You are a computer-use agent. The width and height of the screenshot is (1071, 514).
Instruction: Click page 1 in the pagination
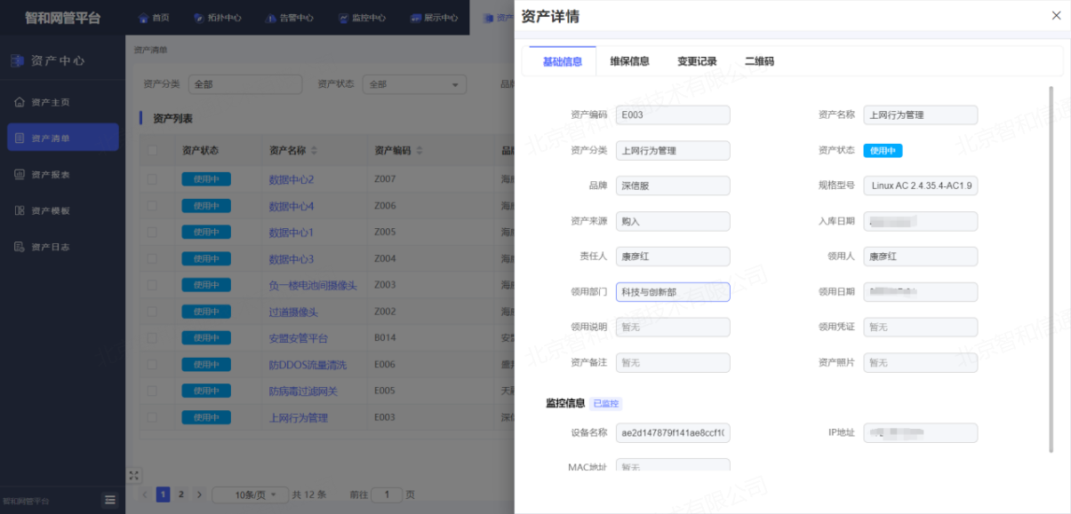coord(163,494)
